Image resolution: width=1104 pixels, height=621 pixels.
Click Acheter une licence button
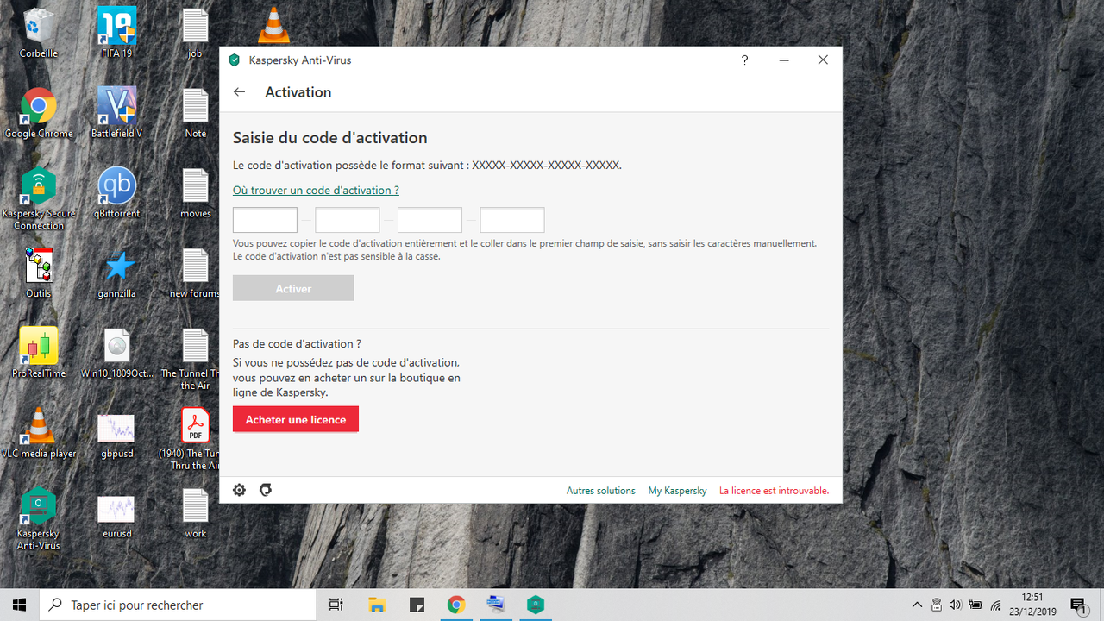coord(296,419)
